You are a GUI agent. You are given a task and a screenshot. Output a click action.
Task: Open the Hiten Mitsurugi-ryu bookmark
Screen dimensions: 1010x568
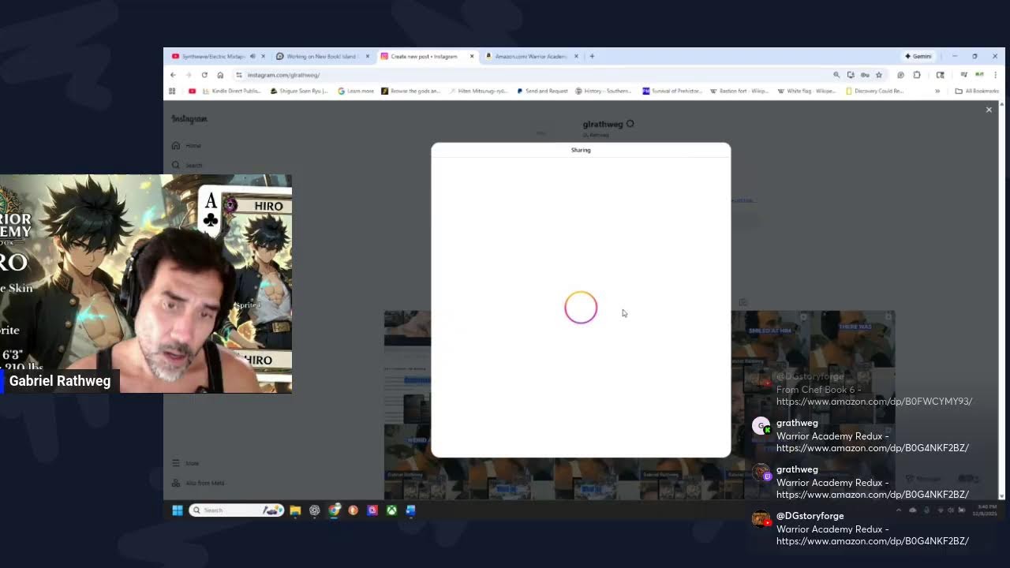tap(479, 91)
